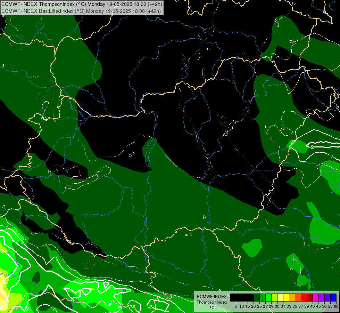Screen dimensions: 340x313
Task: Click the blue 55–60 legend swatch
Action: 333,297
